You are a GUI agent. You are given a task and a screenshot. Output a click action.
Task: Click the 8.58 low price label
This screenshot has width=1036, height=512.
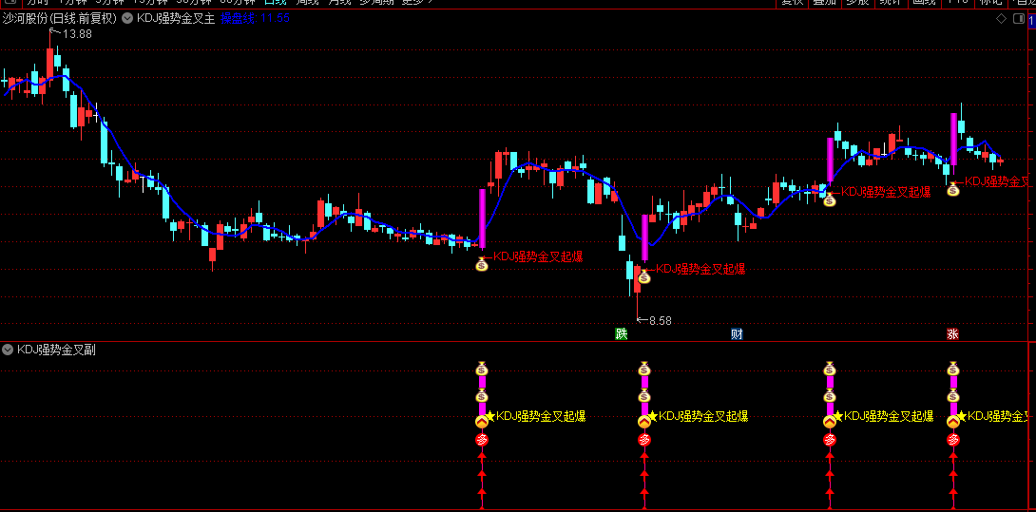660,320
